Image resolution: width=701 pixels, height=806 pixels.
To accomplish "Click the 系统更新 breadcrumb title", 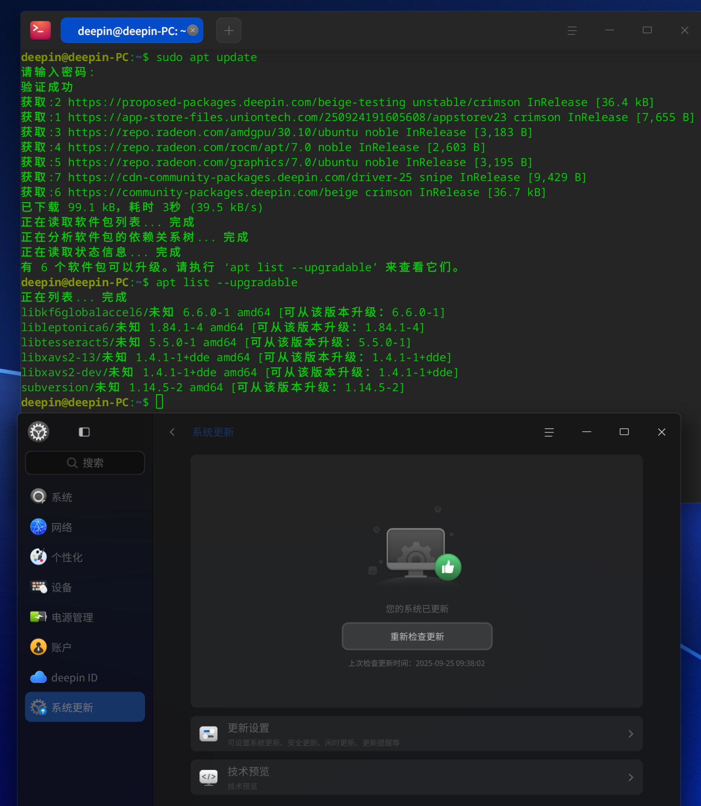I will coord(213,432).
